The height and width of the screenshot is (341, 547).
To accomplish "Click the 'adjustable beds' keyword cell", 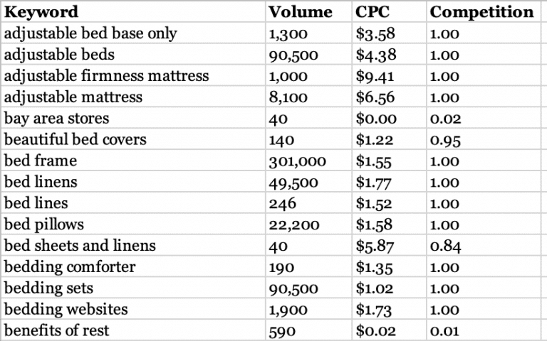I will pos(133,54).
